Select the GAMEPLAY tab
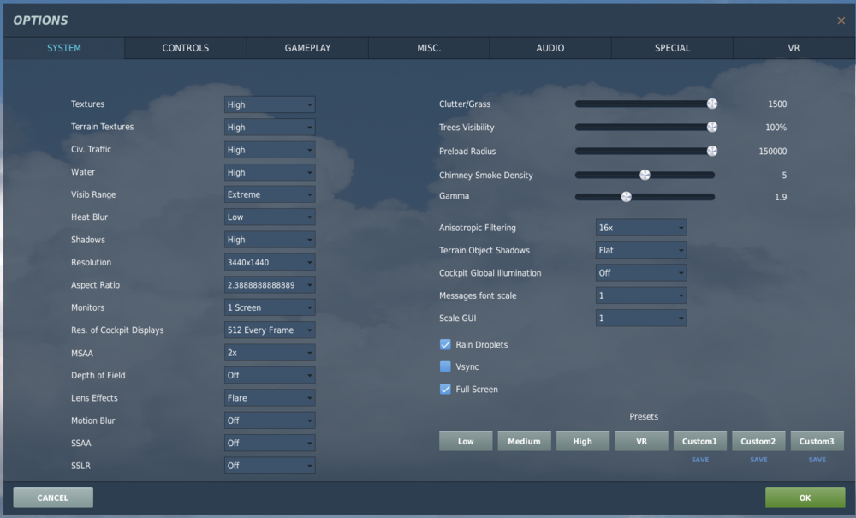 click(x=307, y=48)
